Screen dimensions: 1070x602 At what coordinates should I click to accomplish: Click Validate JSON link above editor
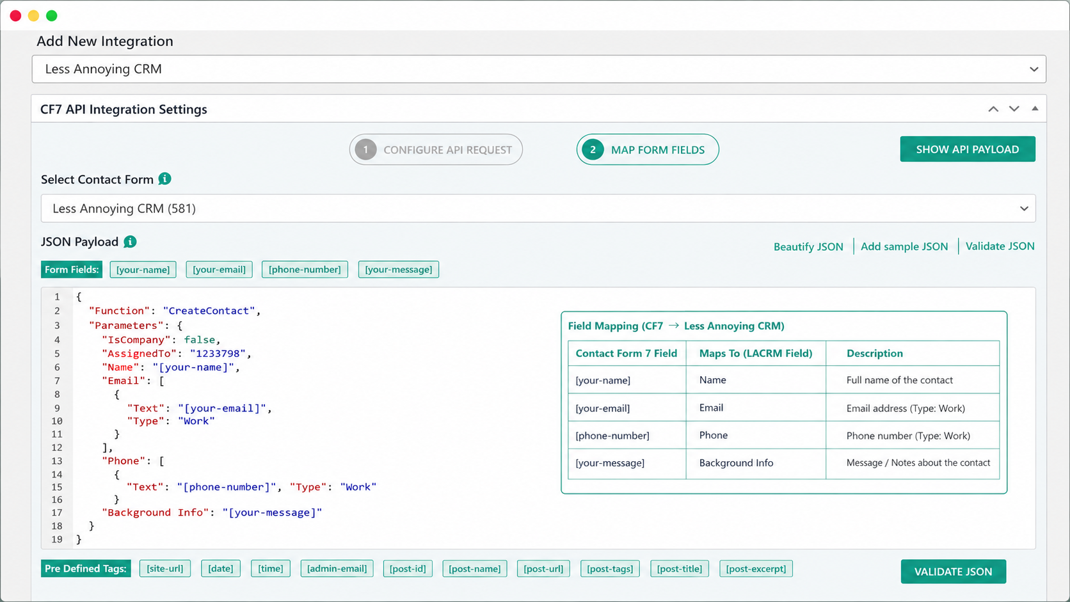point(1000,246)
